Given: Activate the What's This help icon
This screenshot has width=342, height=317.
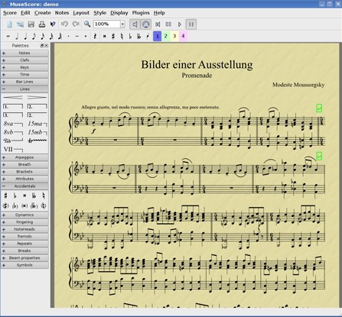Looking at the screenshot, I should click(53, 24).
